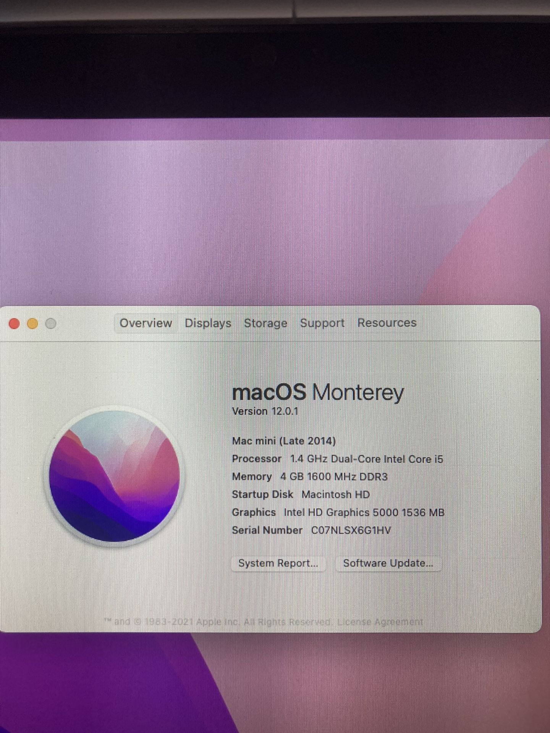Open the Storage tab
The width and height of the screenshot is (550, 733).
point(265,323)
